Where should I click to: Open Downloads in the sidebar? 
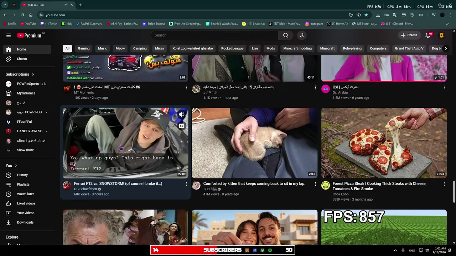click(x=27, y=222)
